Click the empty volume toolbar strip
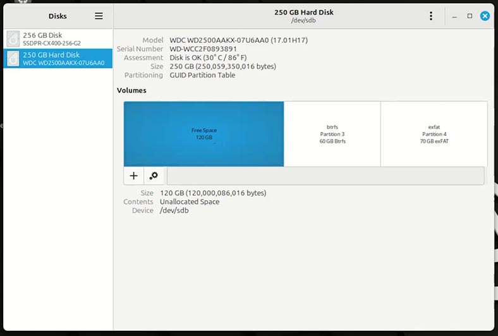 click(x=325, y=176)
